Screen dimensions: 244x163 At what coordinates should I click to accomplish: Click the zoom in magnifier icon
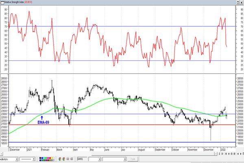point(231,154)
